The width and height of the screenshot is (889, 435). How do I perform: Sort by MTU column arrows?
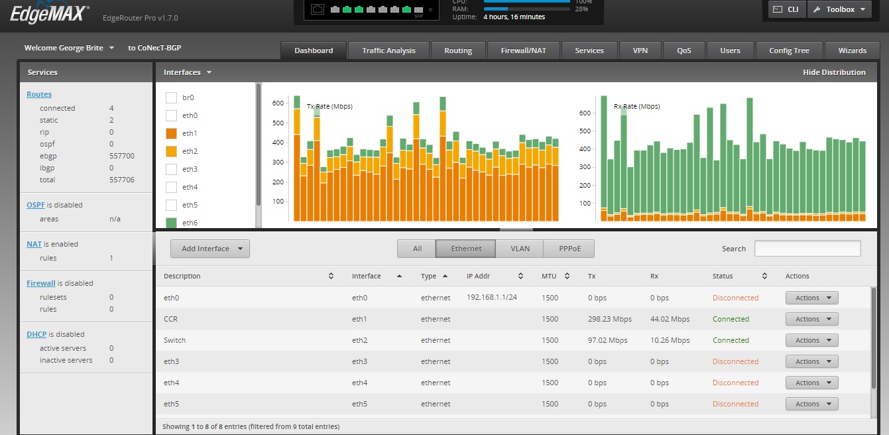567,276
